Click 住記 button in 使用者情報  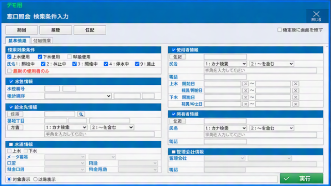177,57
